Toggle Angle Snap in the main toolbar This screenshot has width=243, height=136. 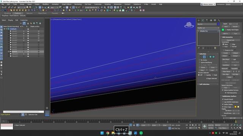point(74,8)
